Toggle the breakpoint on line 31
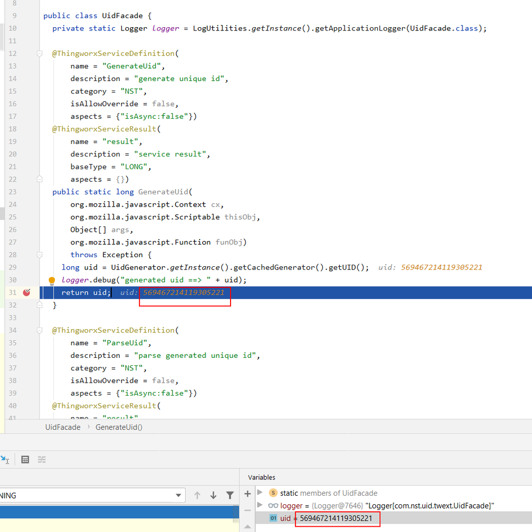Viewport: 532px width, 532px height. click(x=27, y=292)
